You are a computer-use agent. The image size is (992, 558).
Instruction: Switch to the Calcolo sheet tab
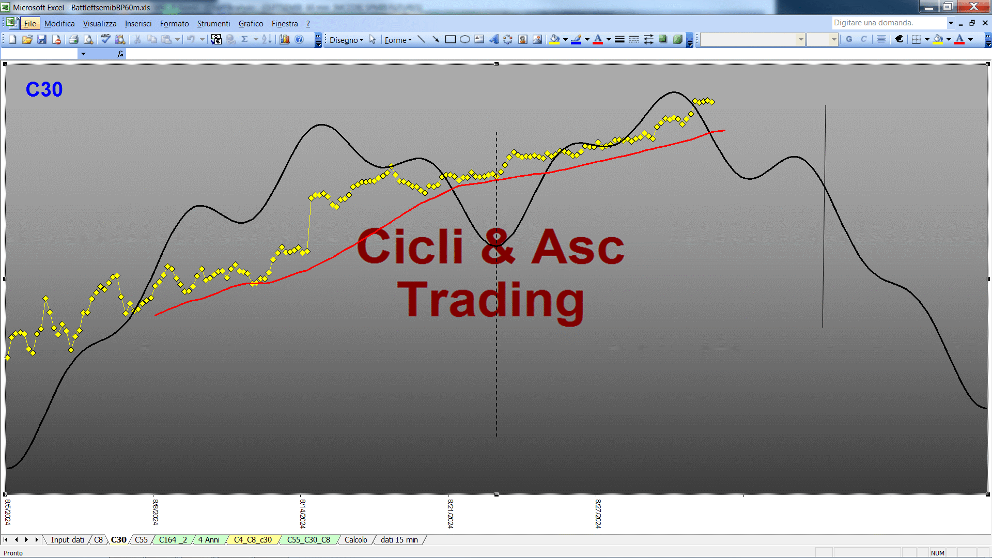click(356, 539)
